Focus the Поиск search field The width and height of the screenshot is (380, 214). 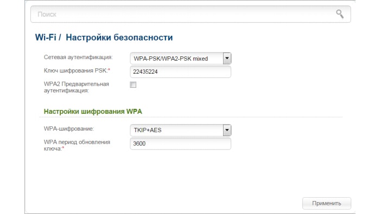(191, 14)
